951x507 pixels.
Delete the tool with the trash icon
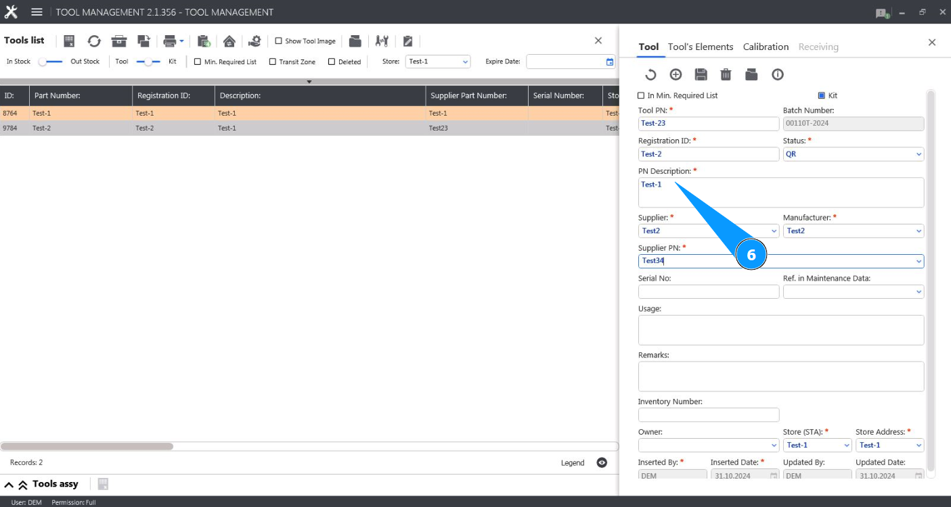(726, 74)
